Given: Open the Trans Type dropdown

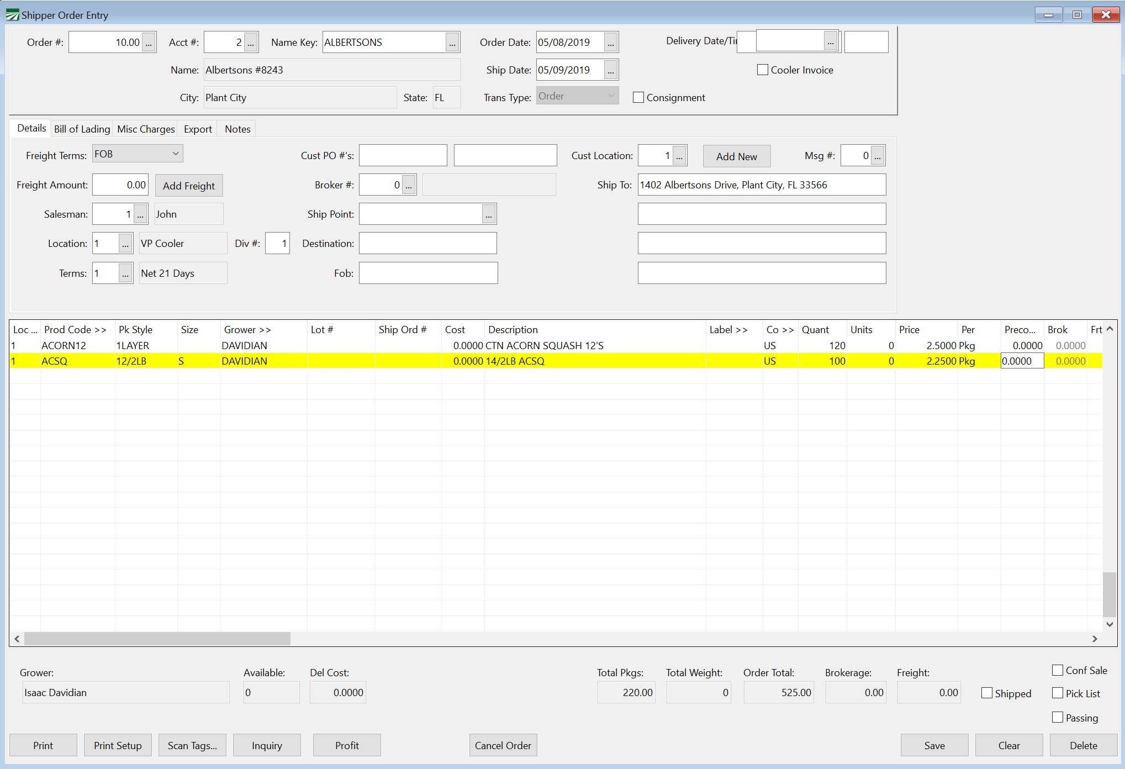Looking at the screenshot, I should (x=610, y=95).
